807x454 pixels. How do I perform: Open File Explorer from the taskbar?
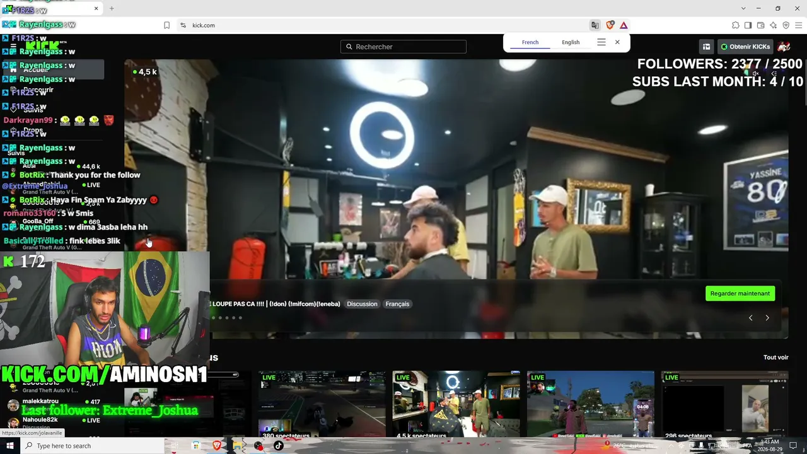point(238,446)
